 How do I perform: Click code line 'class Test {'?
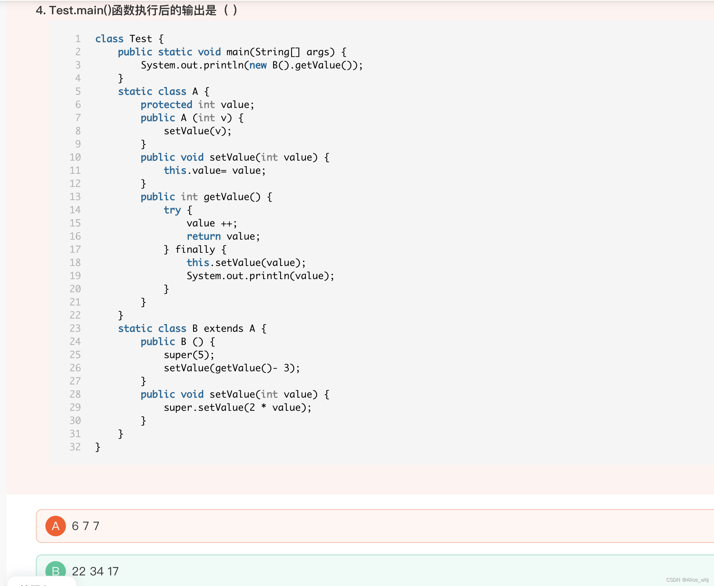click(130, 39)
